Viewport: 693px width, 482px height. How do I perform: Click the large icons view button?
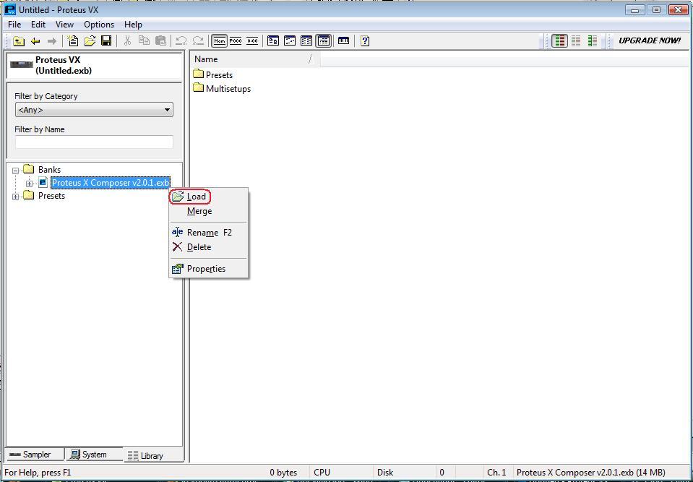(x=273, y=41)
